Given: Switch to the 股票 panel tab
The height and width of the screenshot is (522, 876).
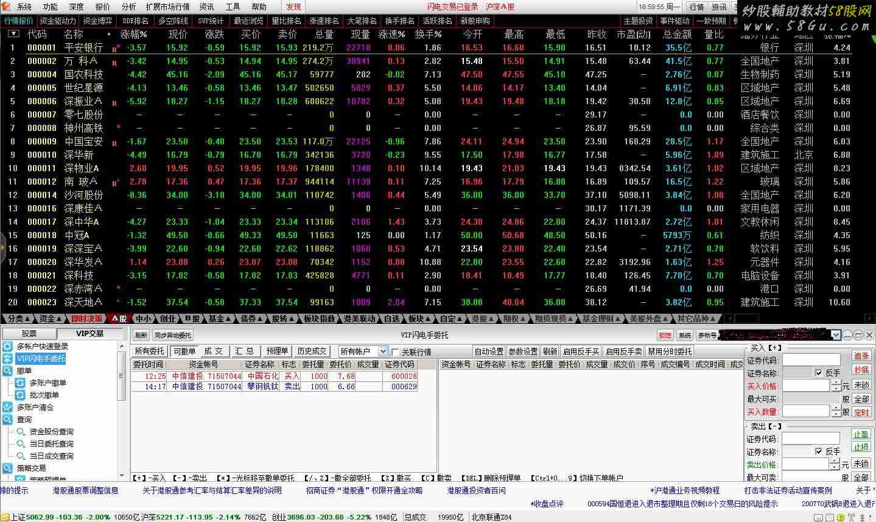Looking at the screenshot, I should coord(29,333).
